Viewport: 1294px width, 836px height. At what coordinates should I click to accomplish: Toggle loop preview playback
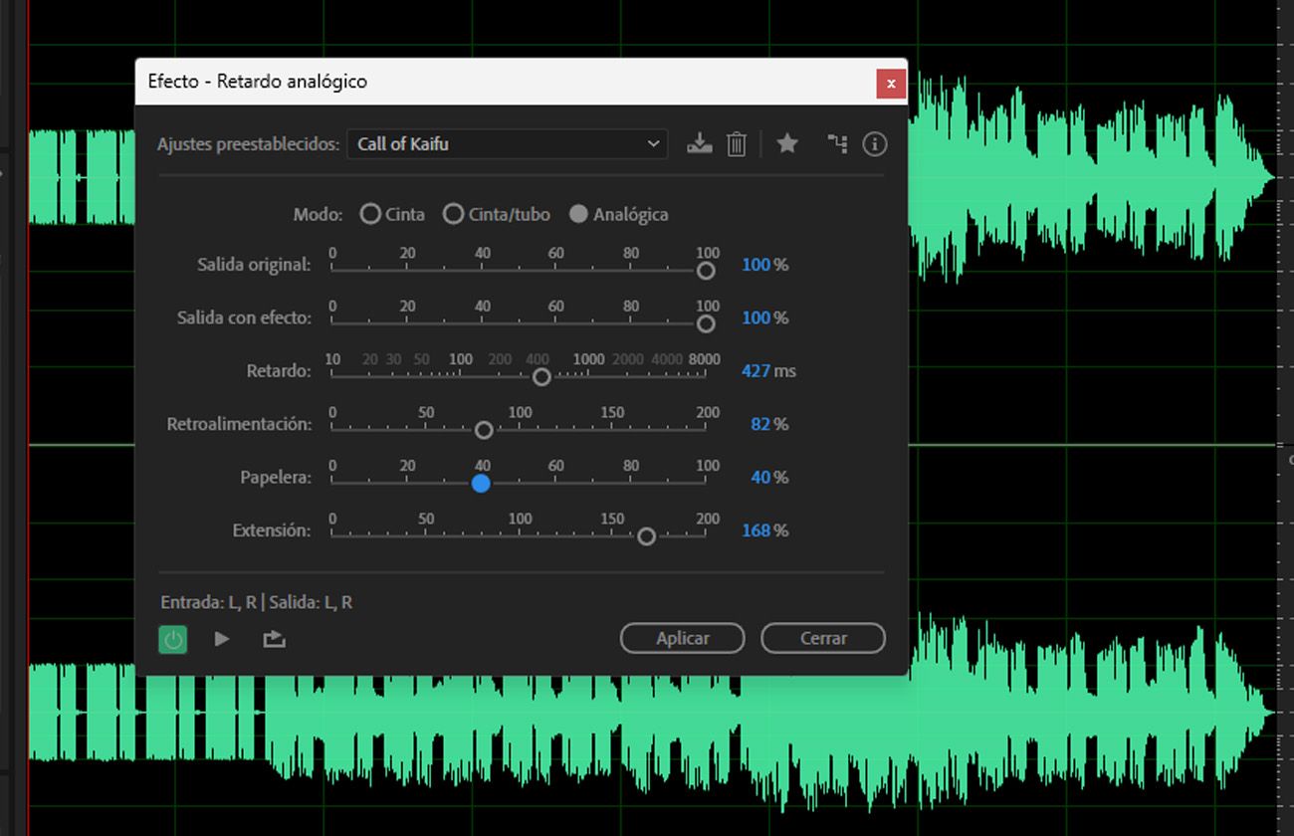(275, 639)
